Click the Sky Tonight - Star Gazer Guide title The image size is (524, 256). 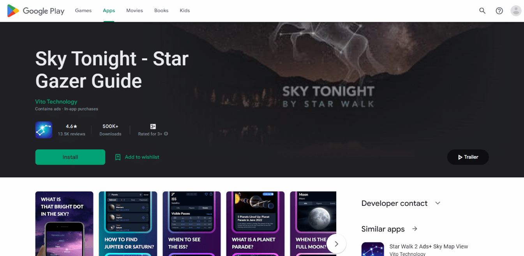[x=112, y=70]
